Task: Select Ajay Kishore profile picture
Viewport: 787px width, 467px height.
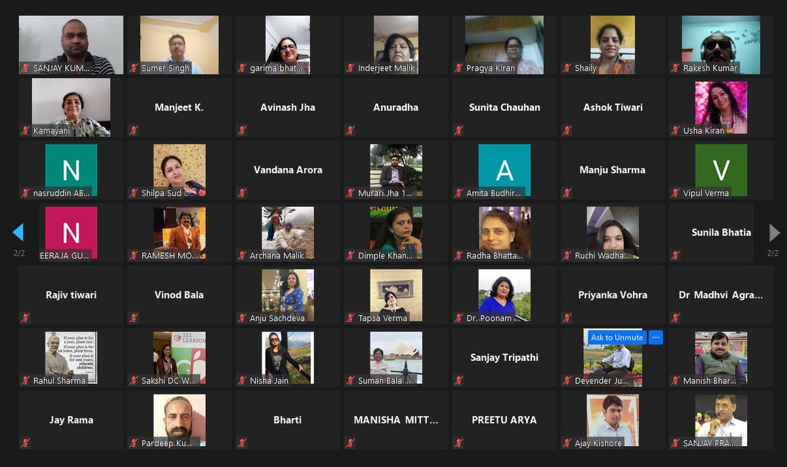Action: [x=613, y=420]
